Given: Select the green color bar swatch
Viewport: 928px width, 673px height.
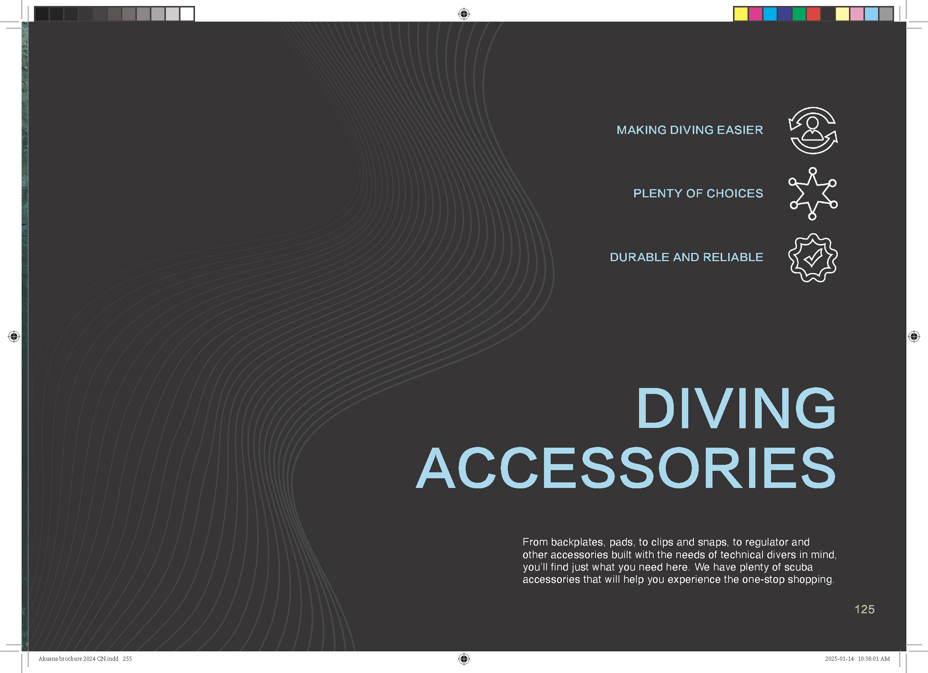Looking at the screenshot, I should click(x=799, y=14).
